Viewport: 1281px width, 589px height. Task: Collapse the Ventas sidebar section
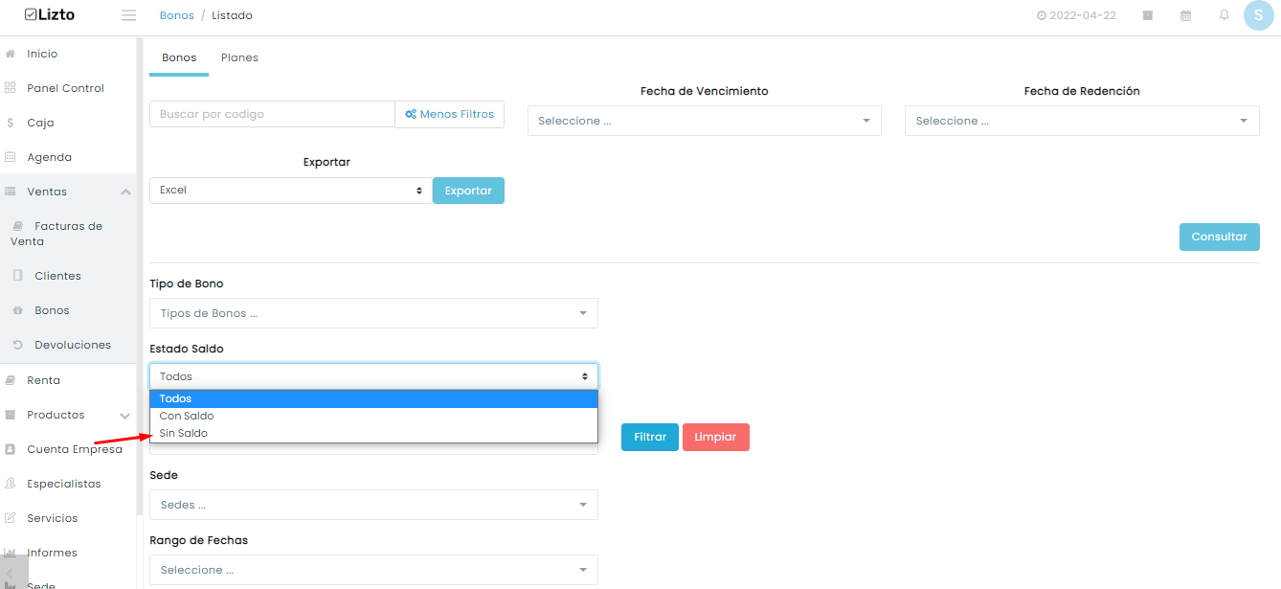pos(125,192)
